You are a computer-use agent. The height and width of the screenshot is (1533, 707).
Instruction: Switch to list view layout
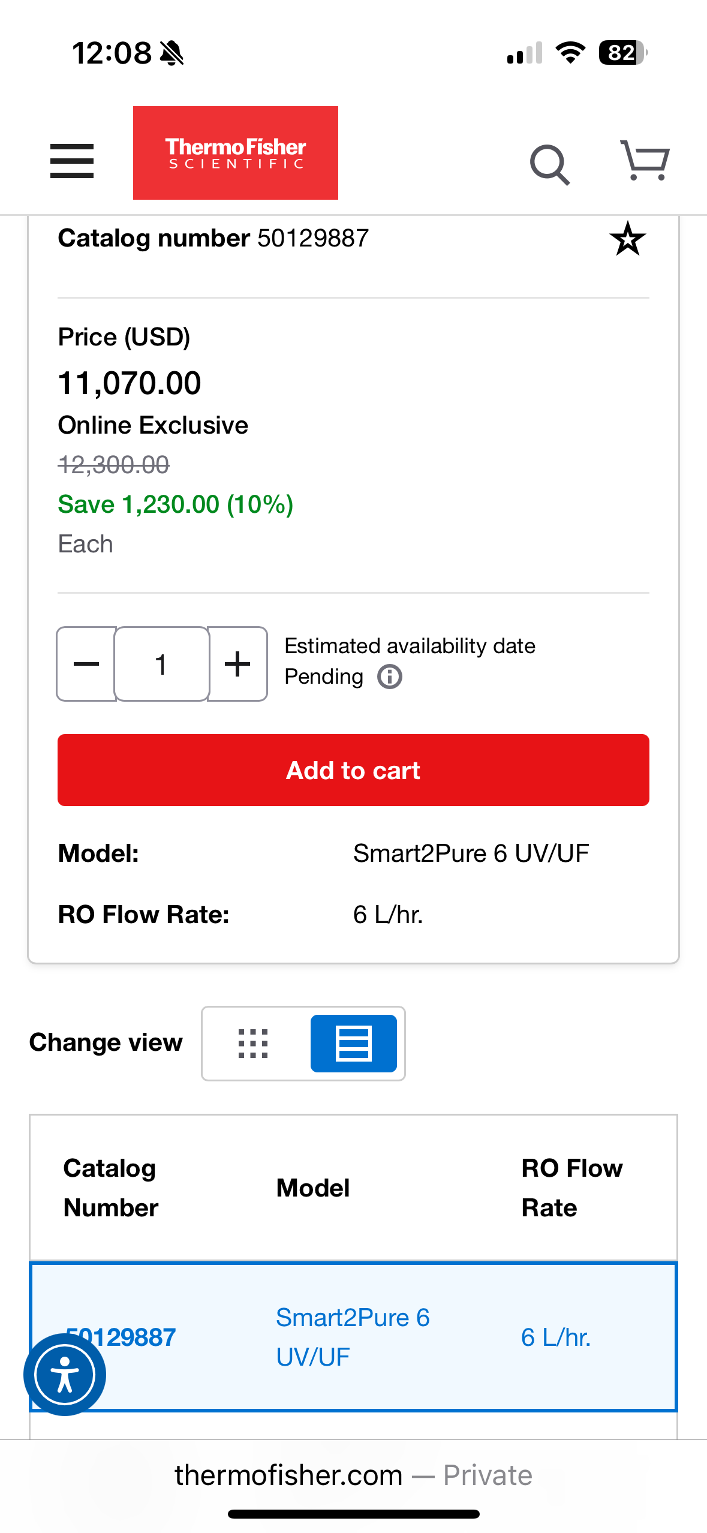(353, 1044)
